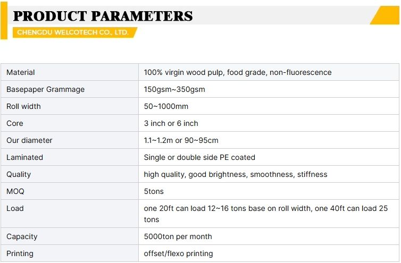Click the 3 inch or 6 inch value
401x263 pixels.
171,123
